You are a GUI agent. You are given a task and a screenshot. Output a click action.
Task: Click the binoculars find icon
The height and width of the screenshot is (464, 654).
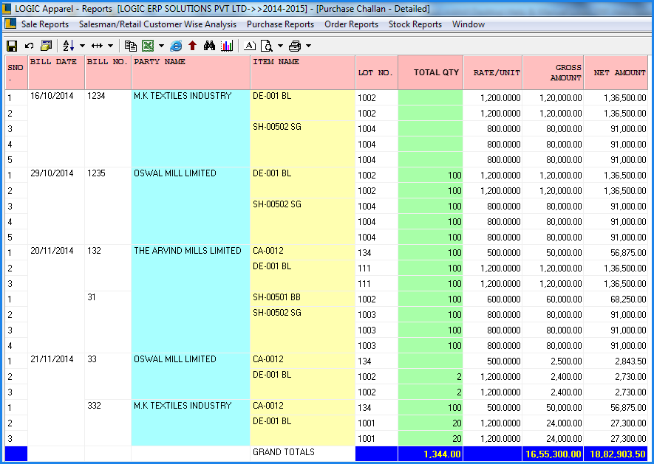click(209, 46)
